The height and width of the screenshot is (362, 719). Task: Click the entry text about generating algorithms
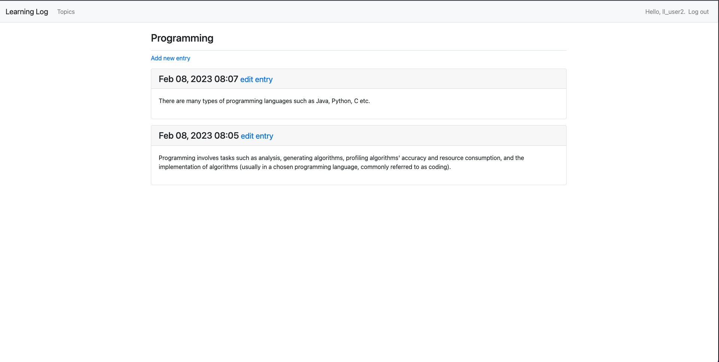pos(341,162)
